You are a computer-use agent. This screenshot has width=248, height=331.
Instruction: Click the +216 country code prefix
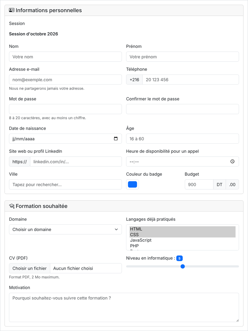pos(134,80)
